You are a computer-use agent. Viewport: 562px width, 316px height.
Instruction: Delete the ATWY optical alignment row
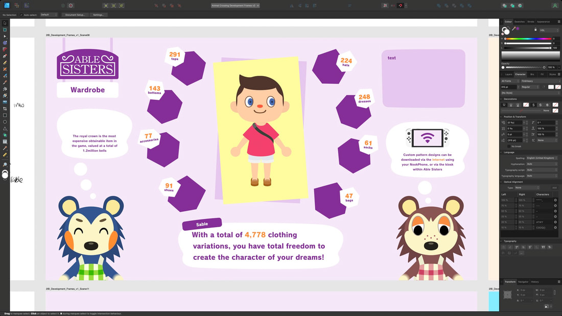tap(555, 222)
